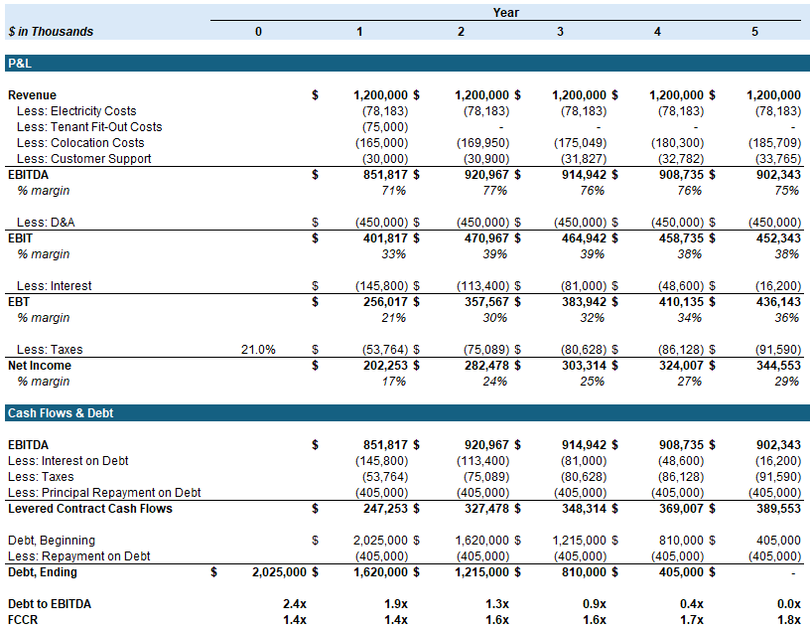Click the 'Less: Taxes' label in P&L
The width and height of the screenshot is (810, 630).
[x=50, y=350]
